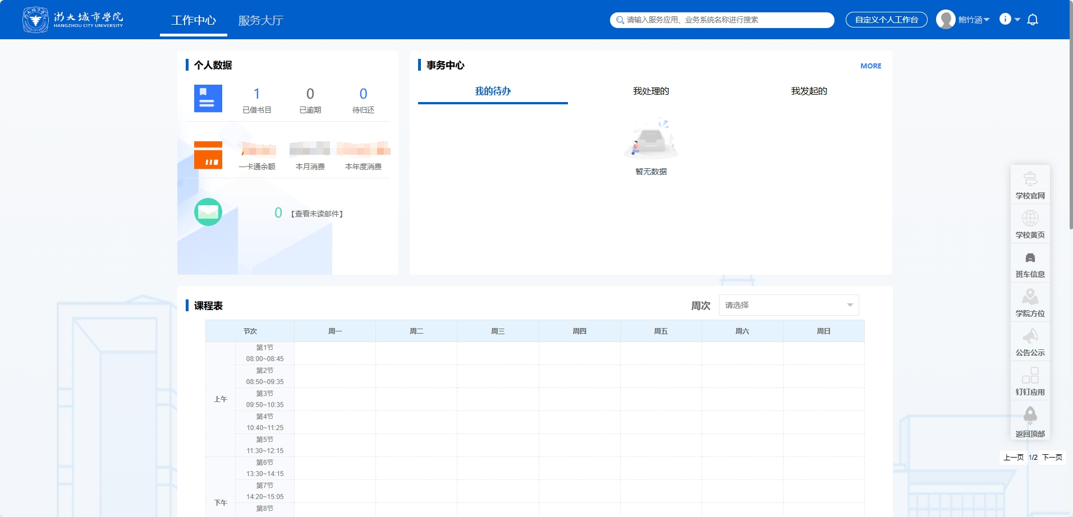Viewport: 1073px width, 517px height.
Task: Click the Hangzhou City University logo
Action: (x=73, y=20)
